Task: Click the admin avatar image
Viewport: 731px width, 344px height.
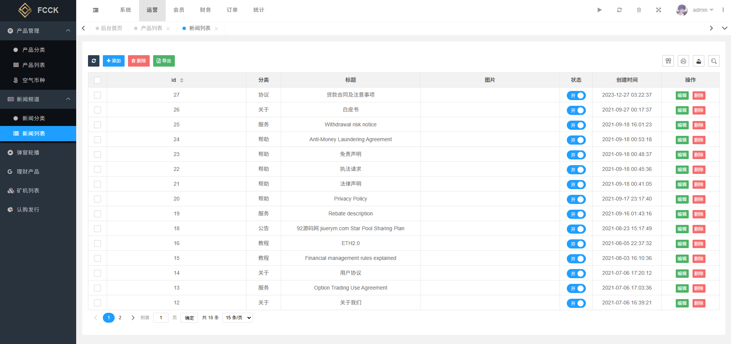Action: click(682, 10)
